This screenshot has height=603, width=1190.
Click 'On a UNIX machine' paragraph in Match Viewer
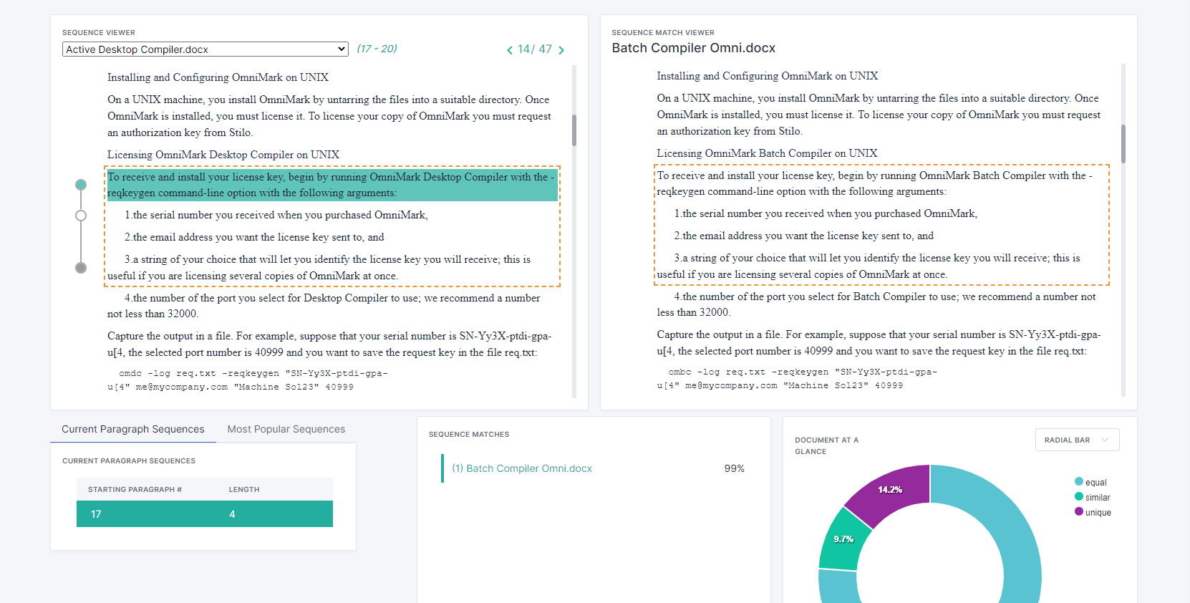[879, 115]
